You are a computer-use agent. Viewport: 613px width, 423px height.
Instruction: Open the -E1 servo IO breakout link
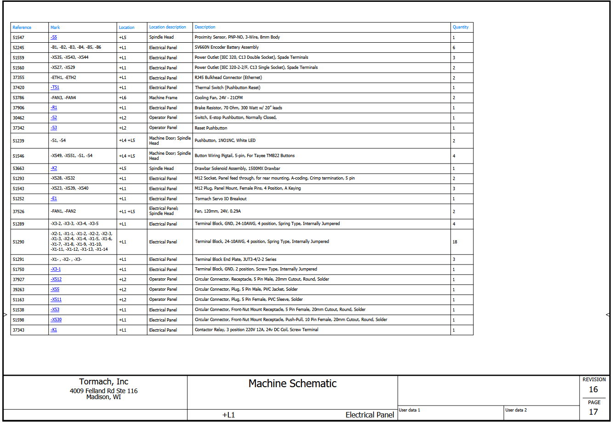[x=54, y=198]
